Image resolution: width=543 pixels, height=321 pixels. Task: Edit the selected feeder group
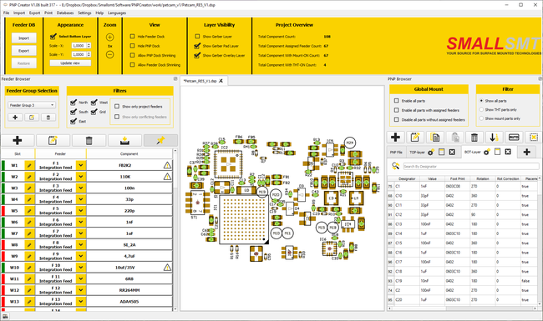pyautogui.click(x=32, y=118)
